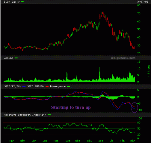Click the Apr label on the time axis

[12, 141]
